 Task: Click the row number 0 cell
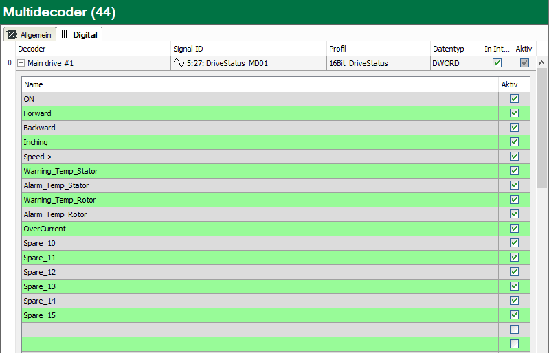9,63
